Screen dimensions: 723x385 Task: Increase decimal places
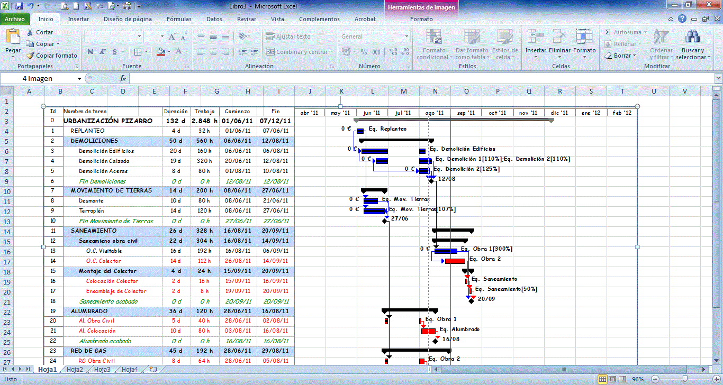pyautogui.click(x=393, y=52)
